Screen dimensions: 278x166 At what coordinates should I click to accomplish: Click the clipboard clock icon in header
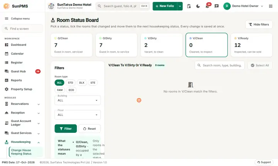(189, 6)
